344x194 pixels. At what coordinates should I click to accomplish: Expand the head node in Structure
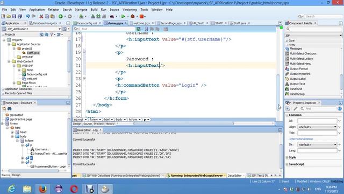12,132
